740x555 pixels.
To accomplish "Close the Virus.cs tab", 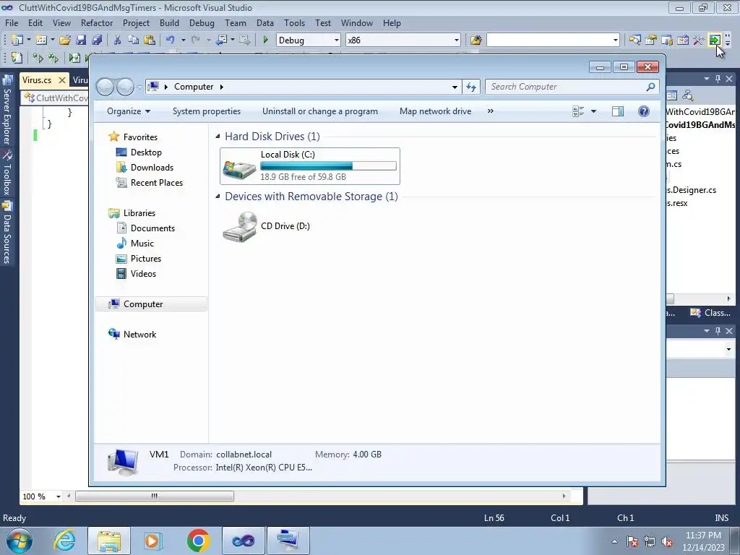I will point(62,80).
